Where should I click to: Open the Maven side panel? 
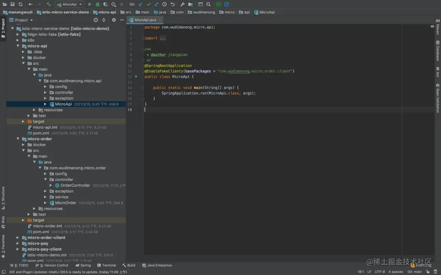click(438, 27)
